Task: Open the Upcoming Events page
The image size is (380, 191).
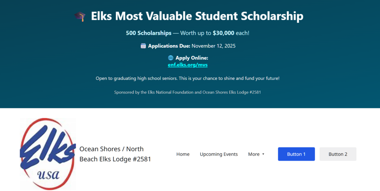Action: click(219, 154)
